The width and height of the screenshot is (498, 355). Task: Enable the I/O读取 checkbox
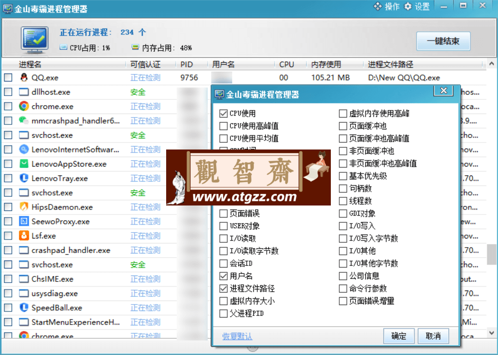[224, 238]
